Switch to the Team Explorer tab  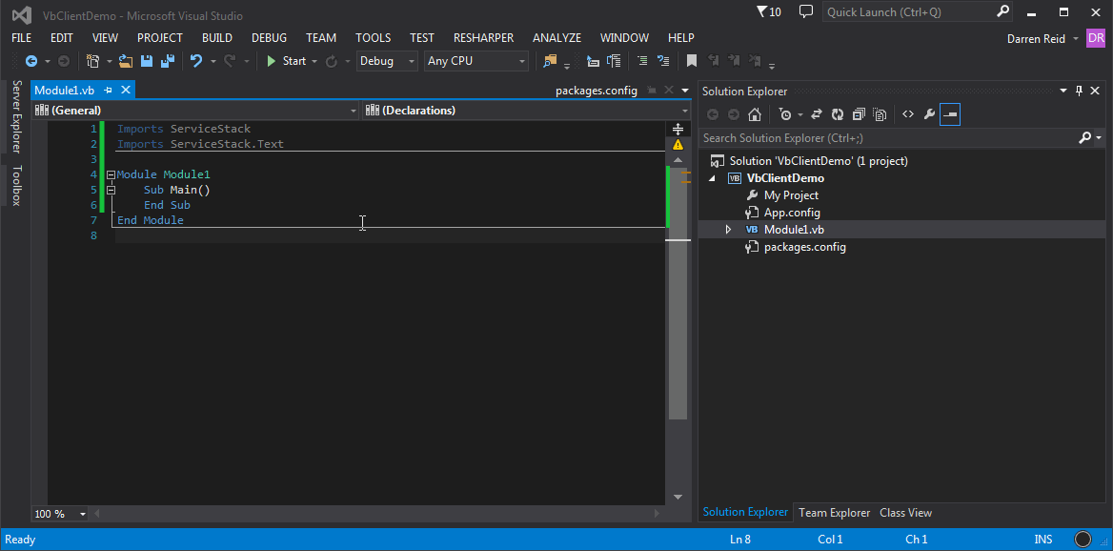pos(834,513)
